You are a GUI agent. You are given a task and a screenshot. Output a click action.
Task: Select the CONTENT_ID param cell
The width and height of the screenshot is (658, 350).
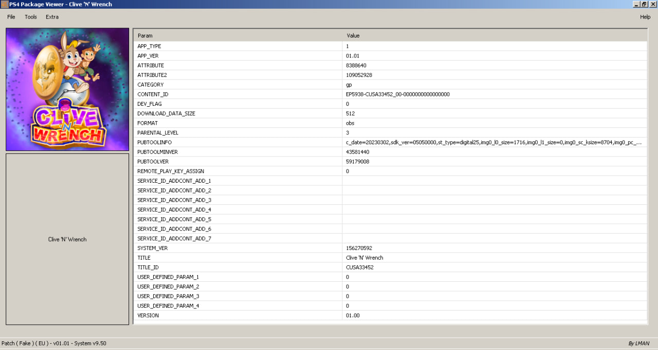click(x=238, y=94)
